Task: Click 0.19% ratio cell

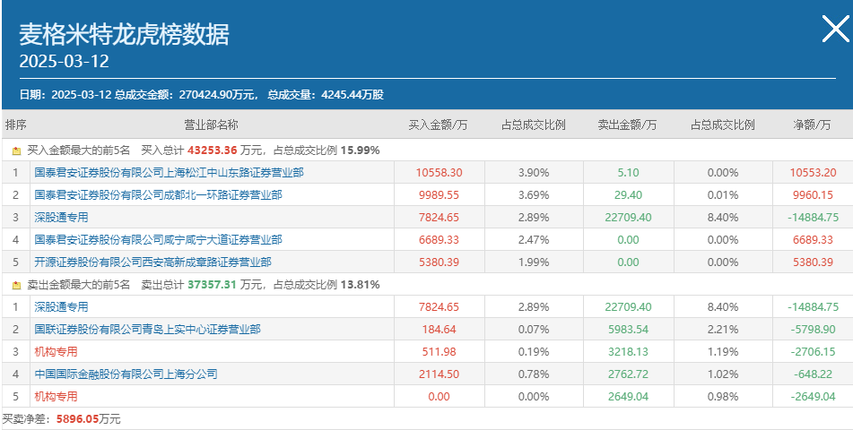Action: (534, 352)
